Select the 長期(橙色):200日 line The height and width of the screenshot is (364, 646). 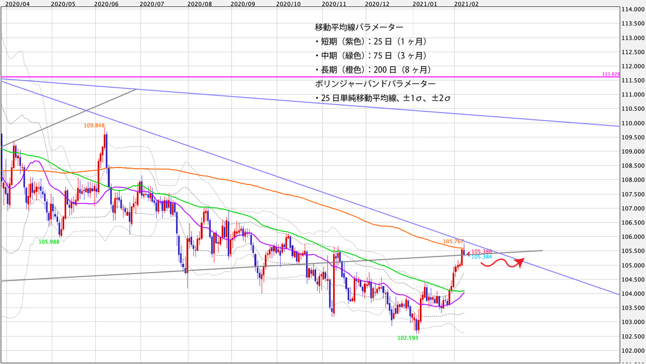373,69
